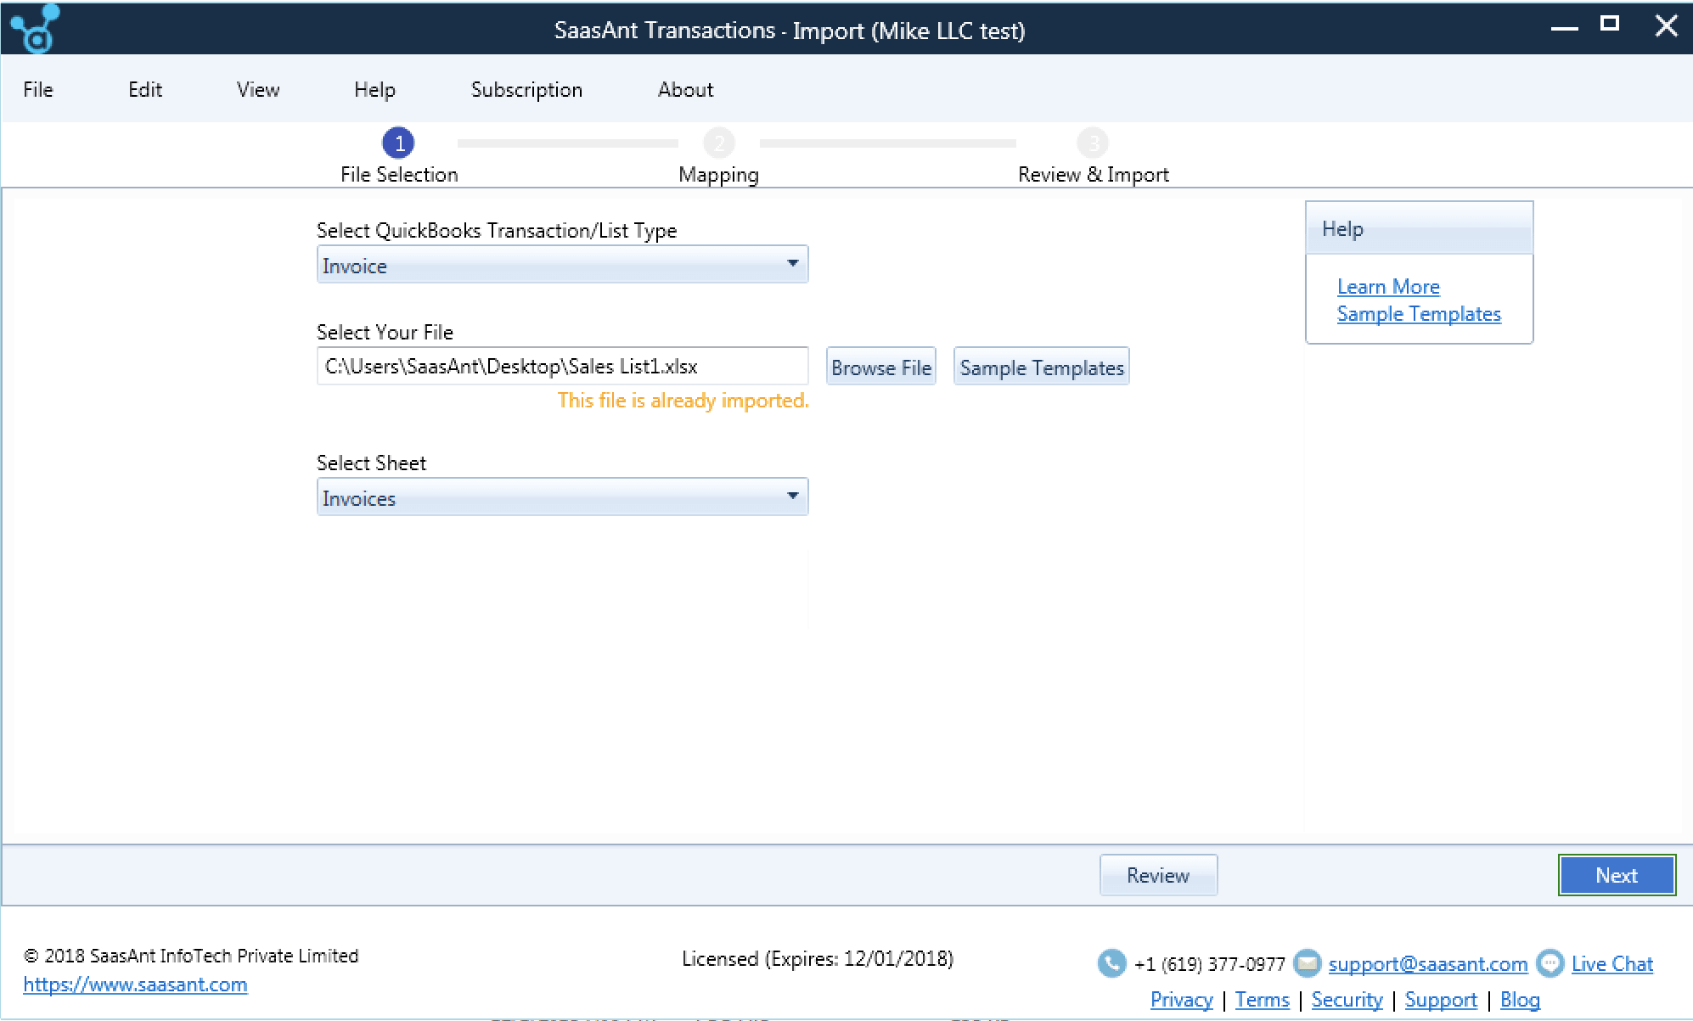Click the SaasAnt logo in the title bar
The image size is (1693, 1021).
34,28
